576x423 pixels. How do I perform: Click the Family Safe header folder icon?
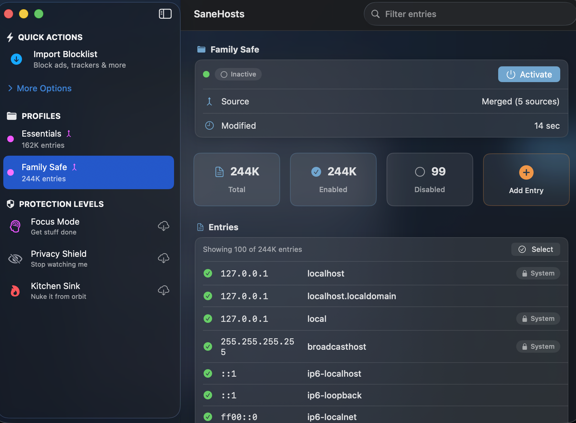click(x=201, y=50)
